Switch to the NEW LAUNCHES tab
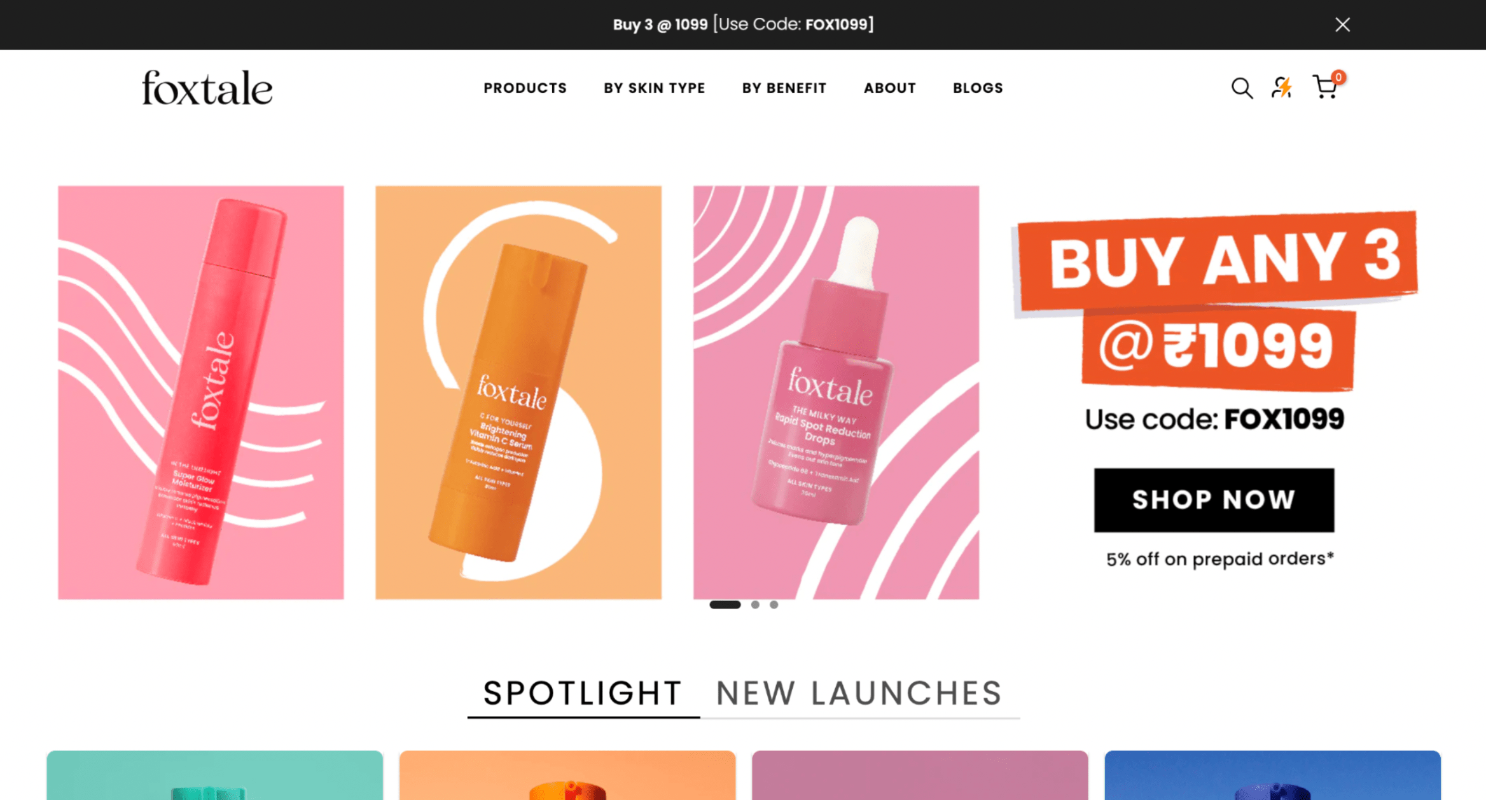Image resolution: width=1486 pixels, height=800 pixels. (859, 694)
